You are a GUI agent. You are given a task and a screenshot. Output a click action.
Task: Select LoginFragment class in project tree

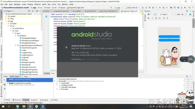(x=27, y=55)
